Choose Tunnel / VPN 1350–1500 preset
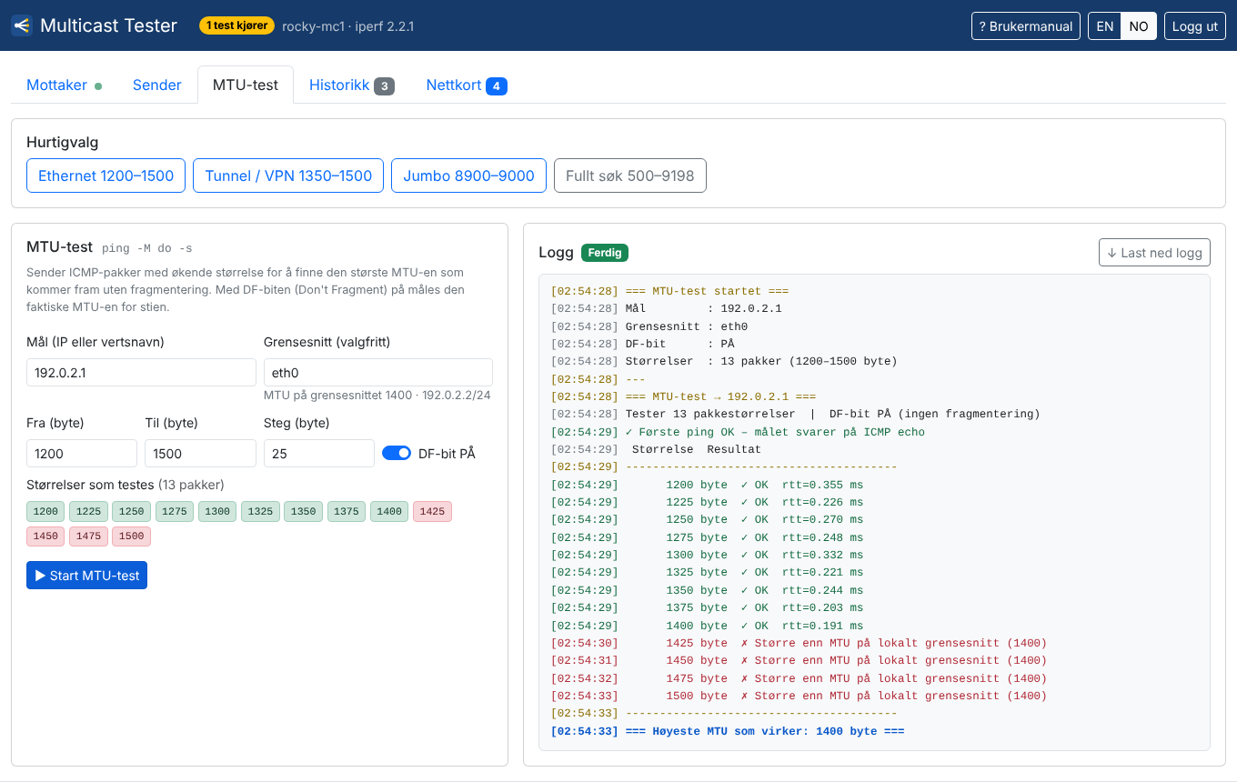Screen dimensions: 1237x782 click(288, 175)
